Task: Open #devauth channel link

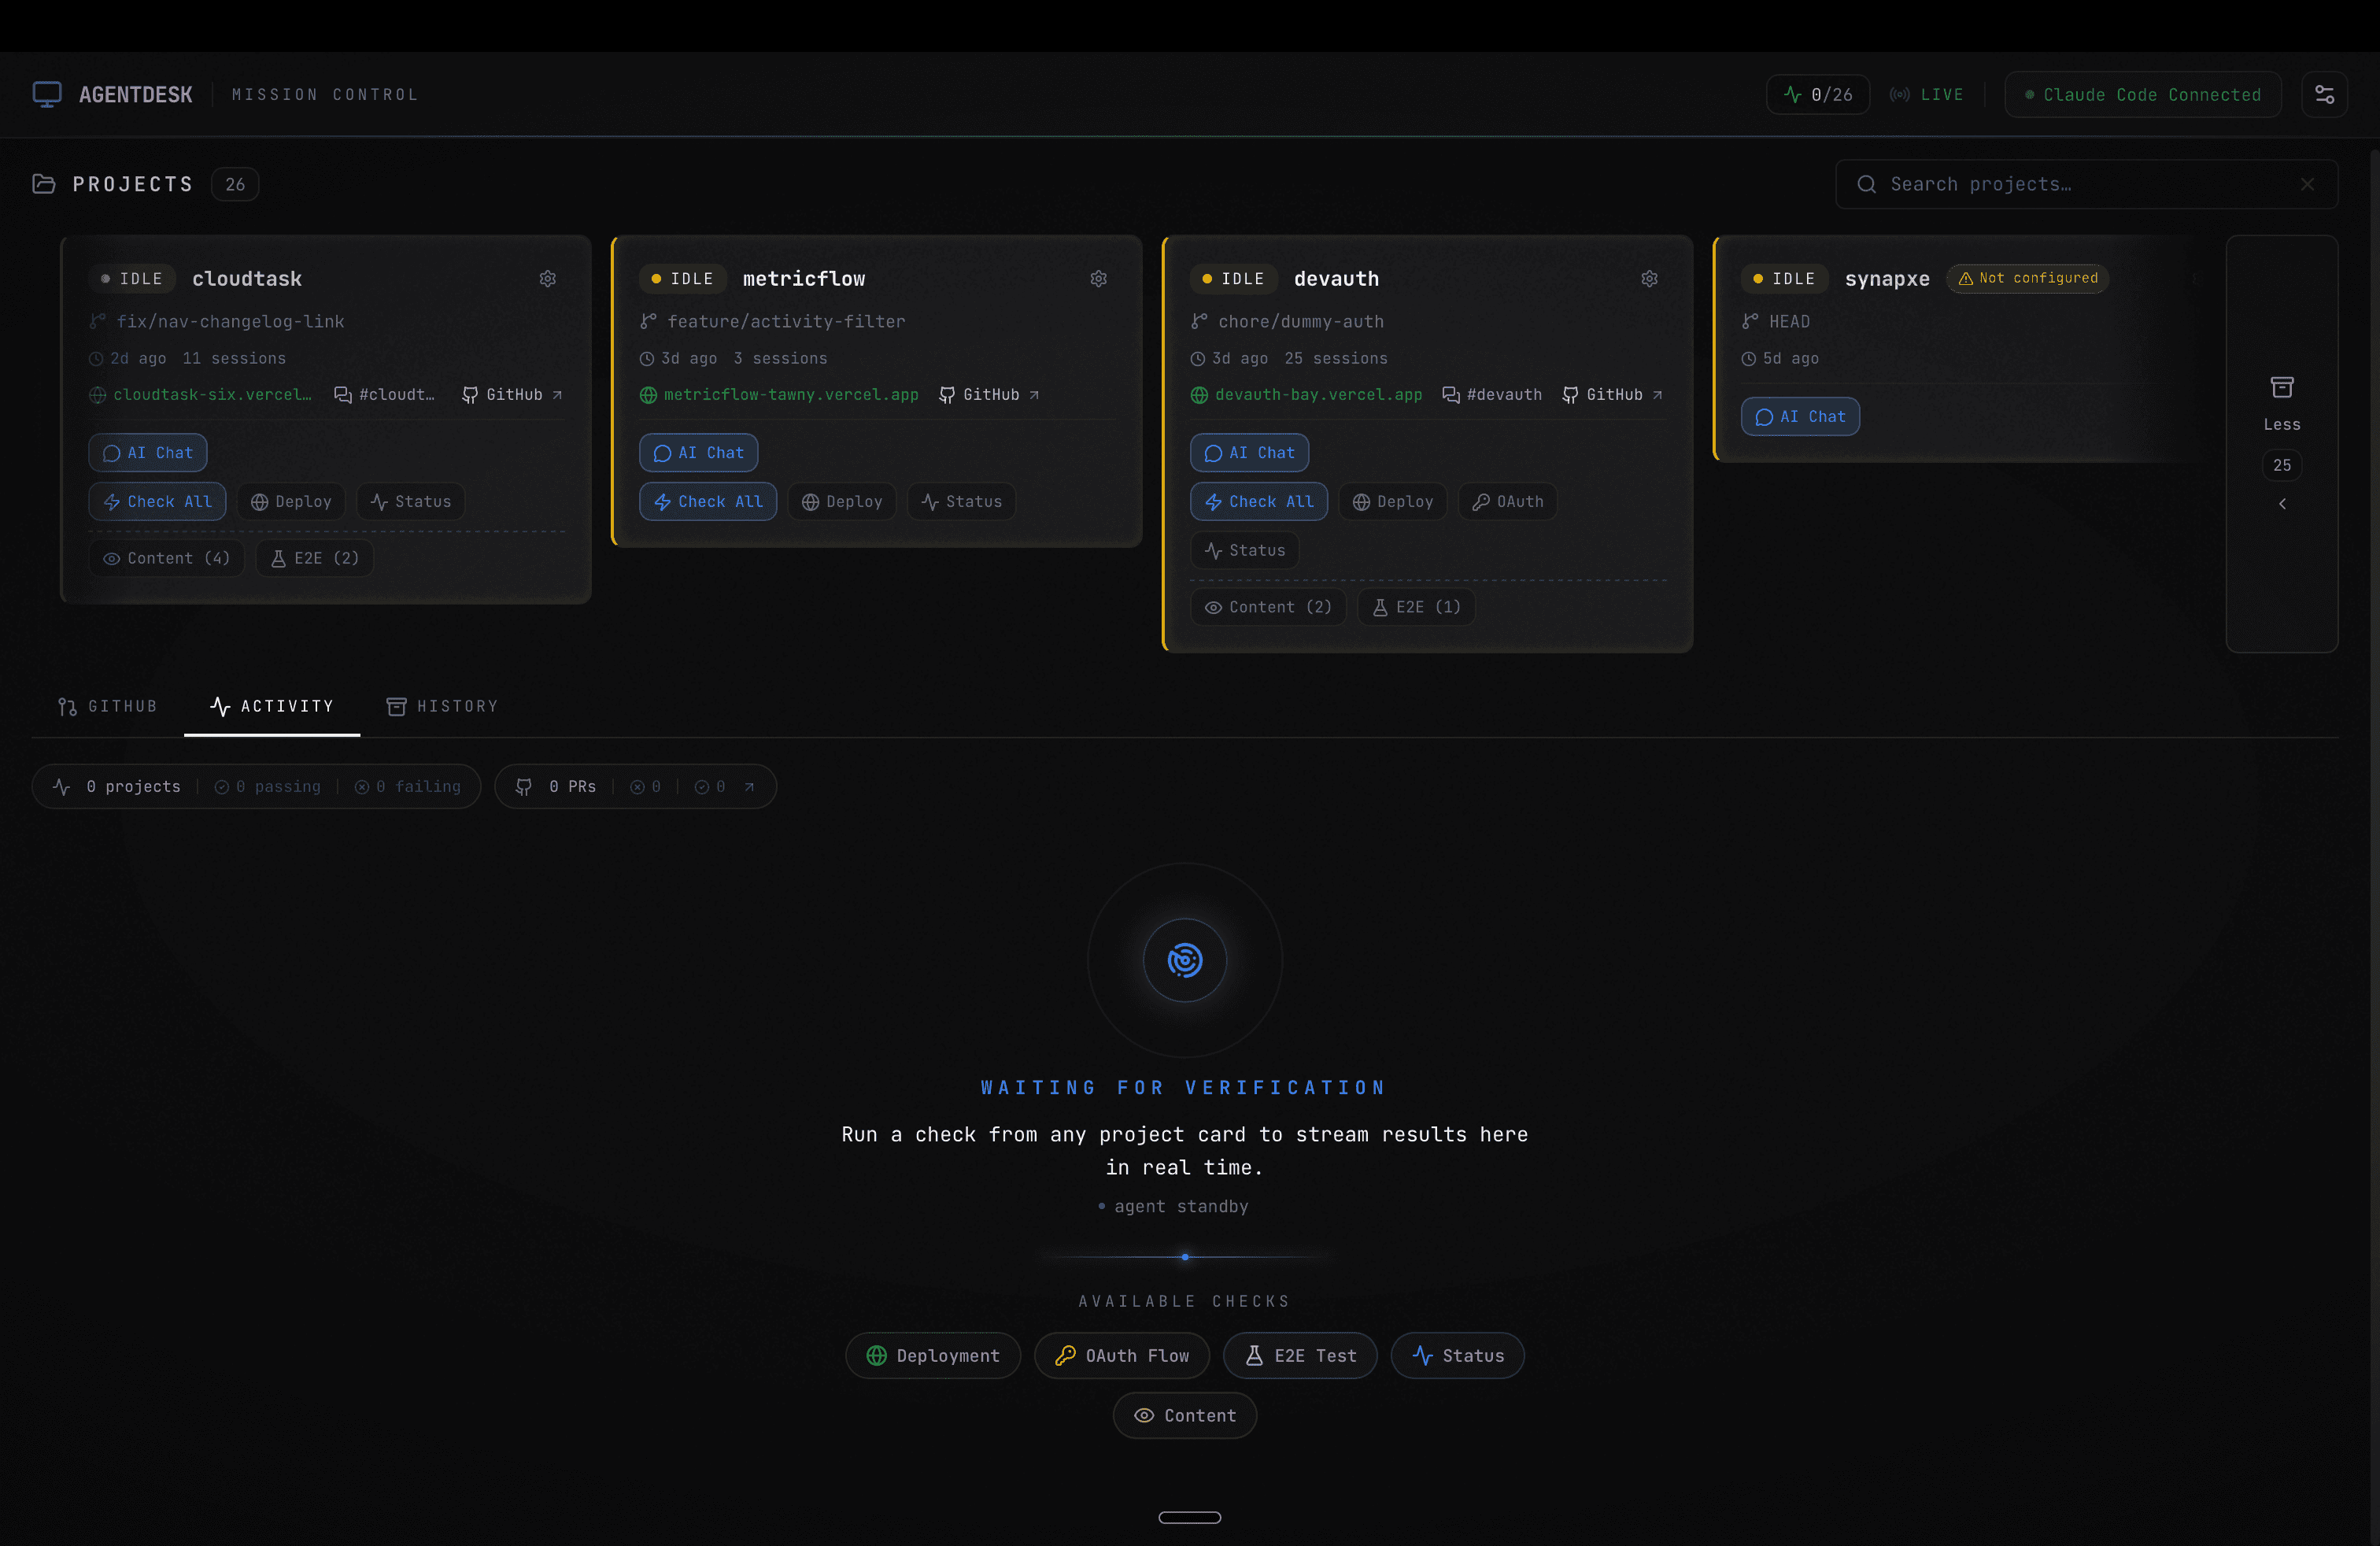Action: coord(1492,395)
